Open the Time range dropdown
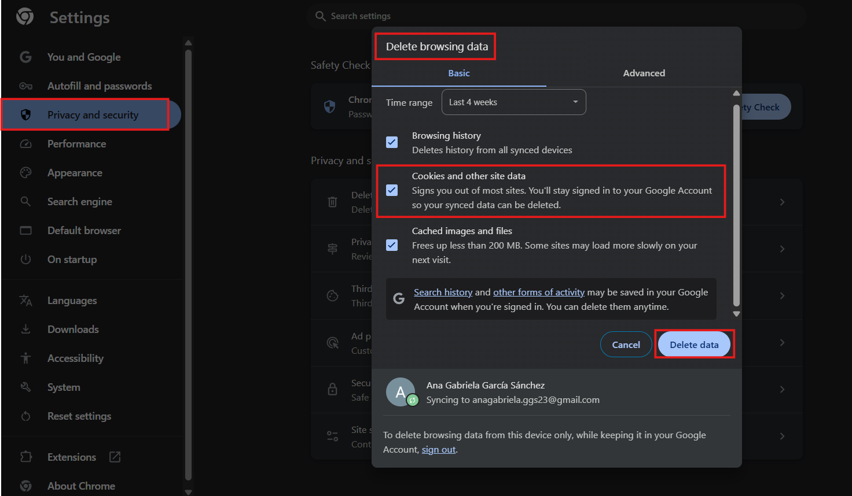Image resolution: width=852 pixels, height=496 pixels. pyautogui.click(x=513, y=102)
